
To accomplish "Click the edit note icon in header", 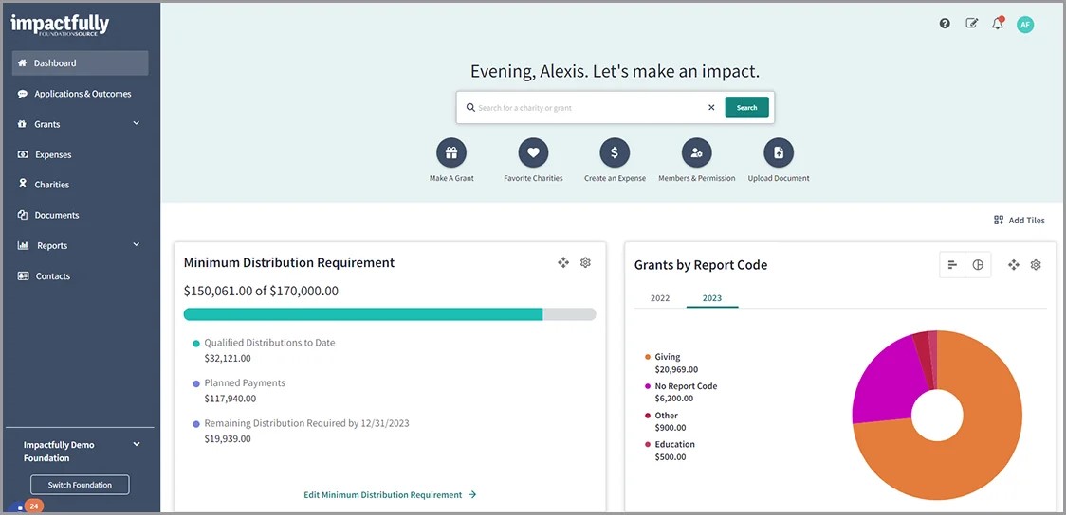I will 971,24.
